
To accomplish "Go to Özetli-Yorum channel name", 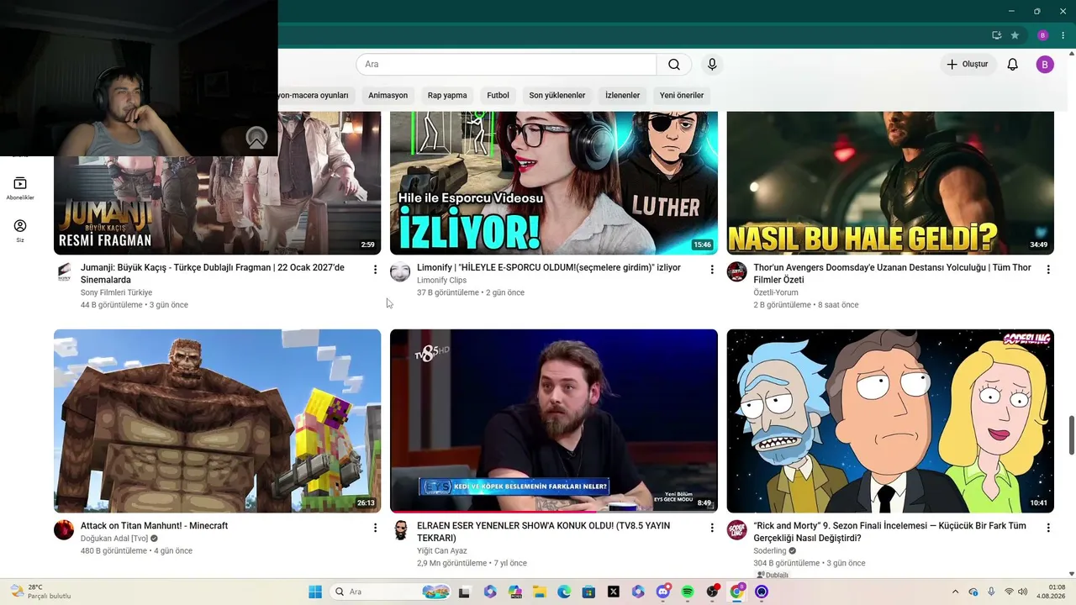I will [x=775, y=292].
